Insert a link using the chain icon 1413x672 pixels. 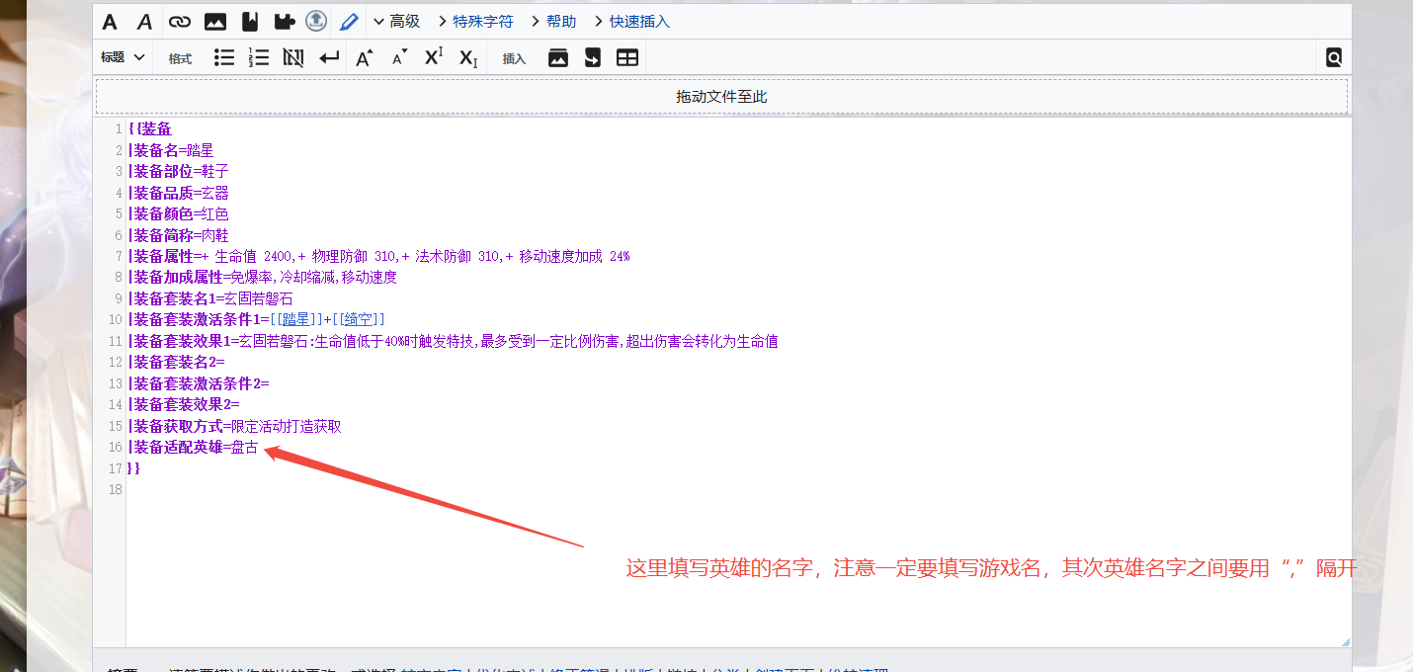point(179,22)
